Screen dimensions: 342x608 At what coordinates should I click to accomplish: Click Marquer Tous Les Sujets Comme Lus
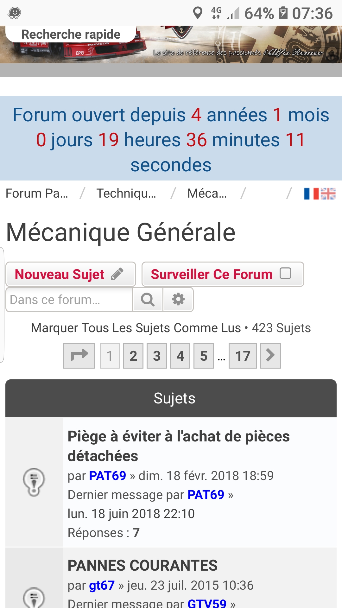pyautogui.click(x=136, y=328)
